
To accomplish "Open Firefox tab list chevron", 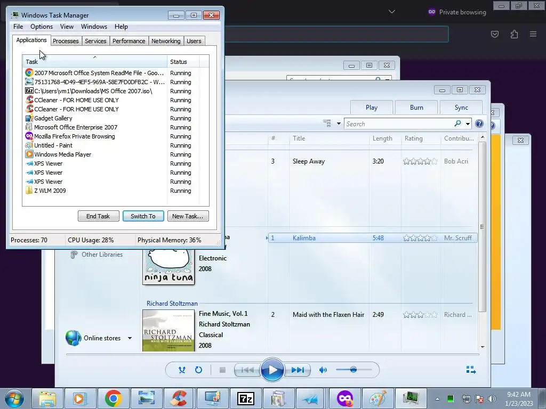I will click(x=392, y=12).
